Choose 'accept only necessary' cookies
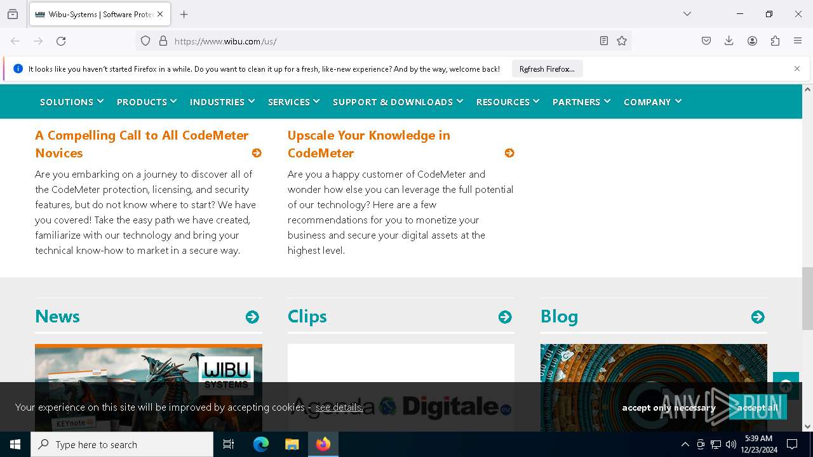 coord(669,407)
